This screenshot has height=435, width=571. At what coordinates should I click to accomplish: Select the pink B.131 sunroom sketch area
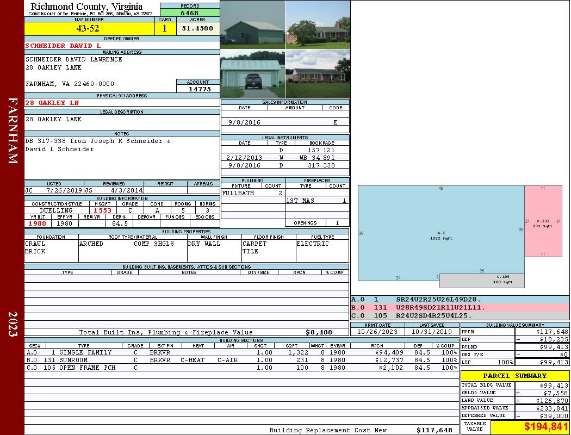pyautogui.click(x=543, y=221)
